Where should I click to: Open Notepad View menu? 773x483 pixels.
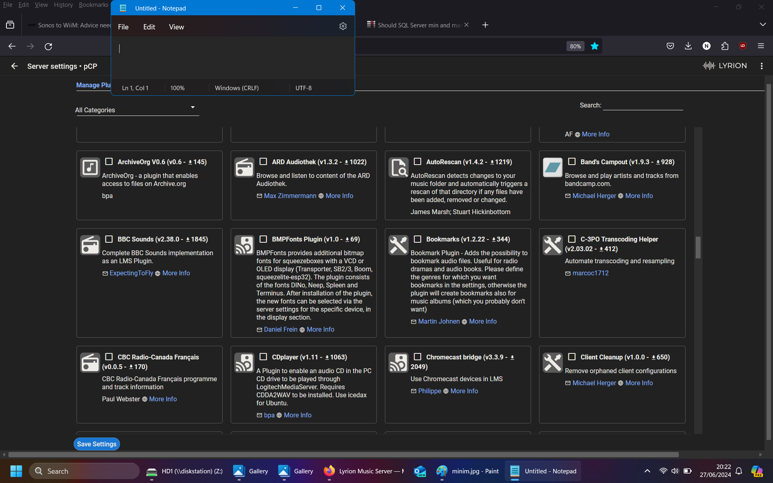coord(176,27)
